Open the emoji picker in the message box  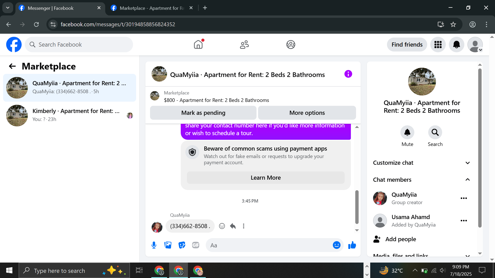[337, 245]
